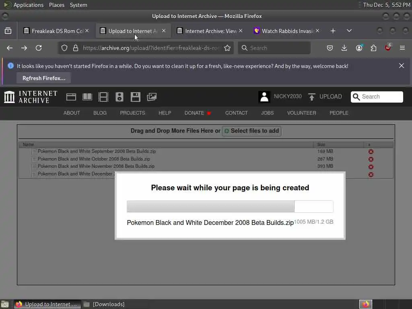The width and height of the screenshot is (412, 309).
Task: Open the BLOG navigation link
Action: coord(100,113)
